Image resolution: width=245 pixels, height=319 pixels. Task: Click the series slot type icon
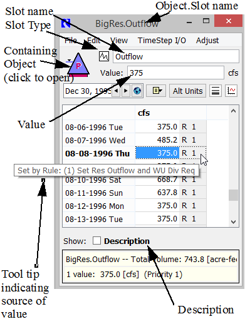[104, 56]
